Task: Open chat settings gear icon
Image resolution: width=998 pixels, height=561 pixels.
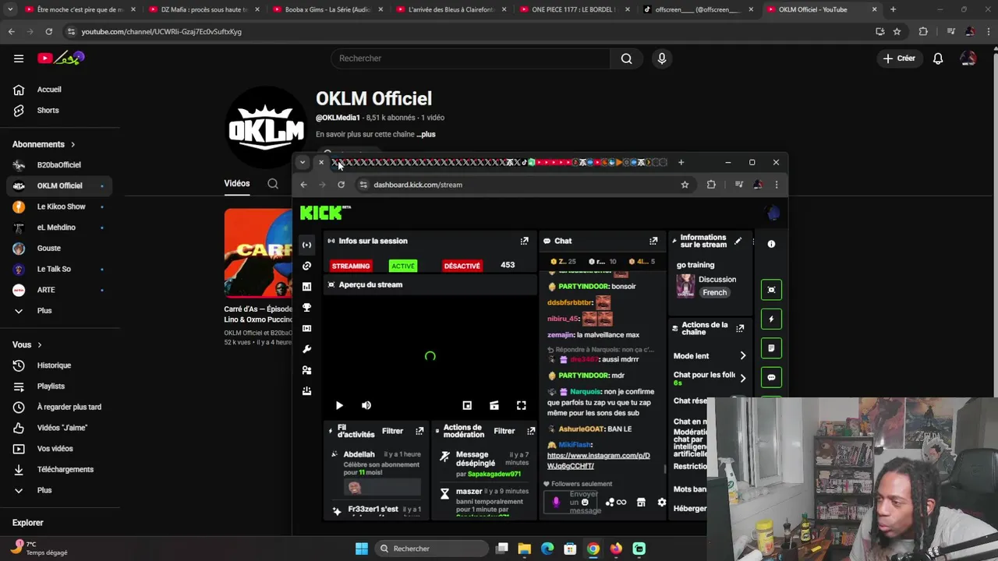Action: pos(662,503)
